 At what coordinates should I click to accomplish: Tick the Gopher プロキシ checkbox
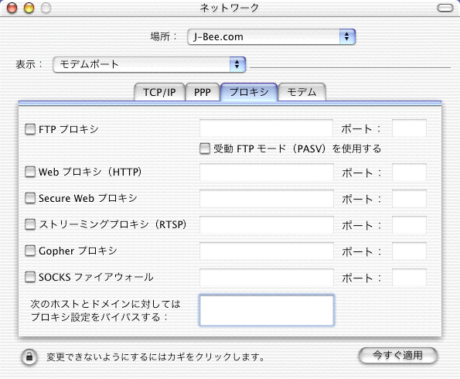[x=30, y=251]
